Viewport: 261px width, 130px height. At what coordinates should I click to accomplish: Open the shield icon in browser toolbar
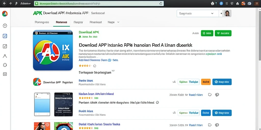[232, 4]
